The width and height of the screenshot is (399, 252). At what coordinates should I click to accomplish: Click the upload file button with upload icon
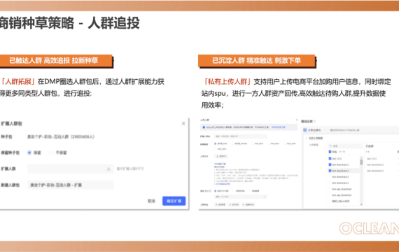(x=221, y=156)
